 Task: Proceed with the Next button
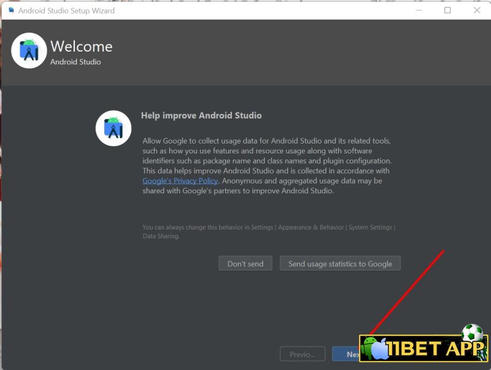[x=346, y=354]
